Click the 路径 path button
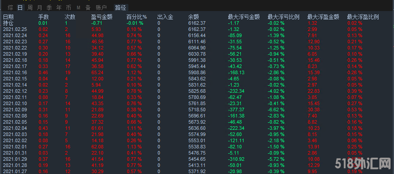Screen dimensions: 394x174 coord(120,8)
